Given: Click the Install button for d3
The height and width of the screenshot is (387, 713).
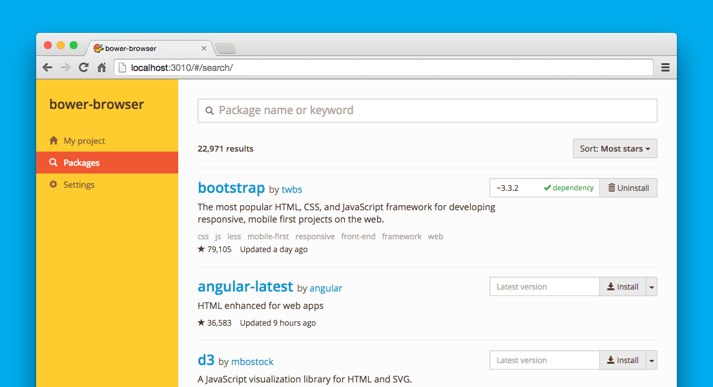Looking at the screenshot, I should click(x=623, y=360).
